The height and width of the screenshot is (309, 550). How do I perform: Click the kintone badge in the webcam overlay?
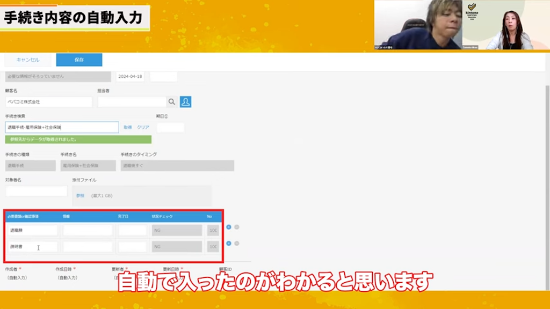pyautogui.click(x=472, y=11)
